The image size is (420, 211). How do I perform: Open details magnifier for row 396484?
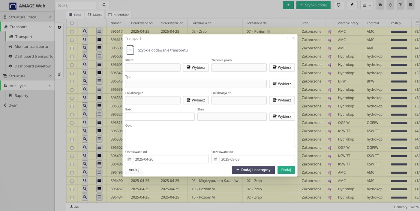tap(85, 197)
